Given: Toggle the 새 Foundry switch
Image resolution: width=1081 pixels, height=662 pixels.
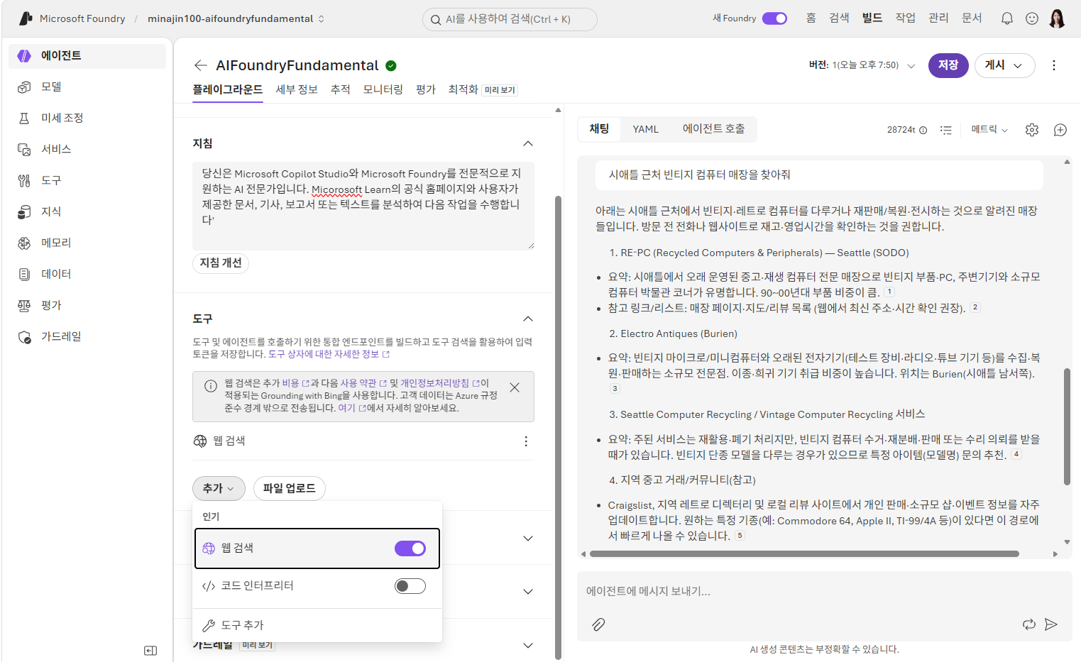Looking at the screenshot, I should (774, 18).
